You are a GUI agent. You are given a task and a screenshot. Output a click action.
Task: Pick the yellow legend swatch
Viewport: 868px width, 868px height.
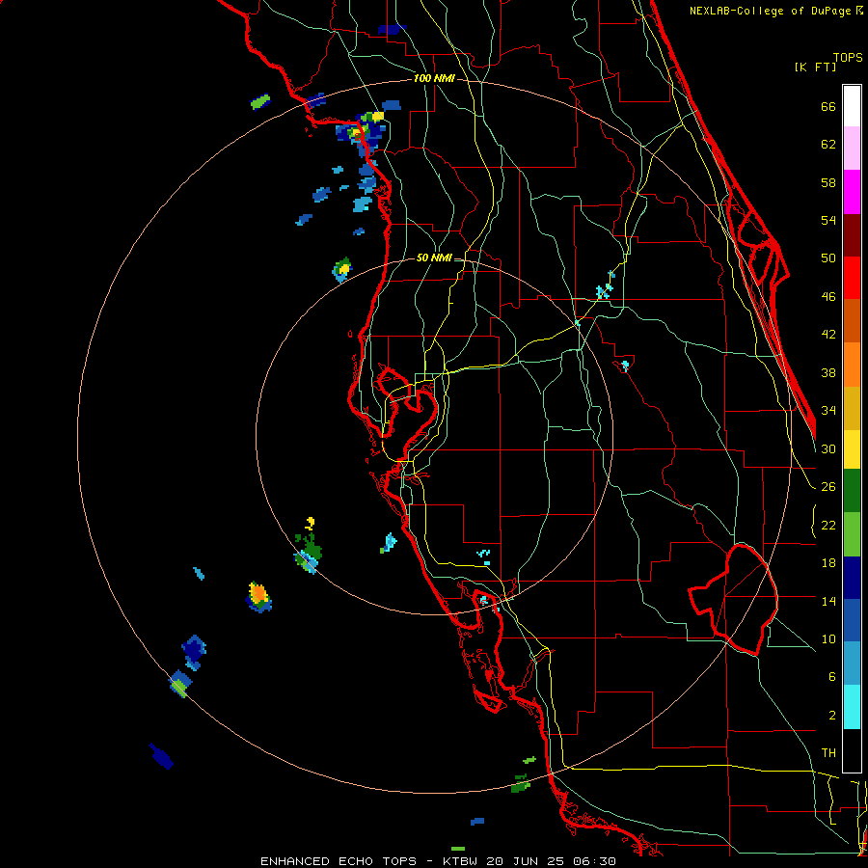(x=852, y=449)
